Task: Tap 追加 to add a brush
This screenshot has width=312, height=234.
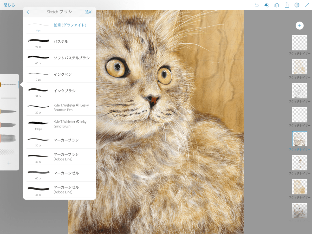Action: 89,12
